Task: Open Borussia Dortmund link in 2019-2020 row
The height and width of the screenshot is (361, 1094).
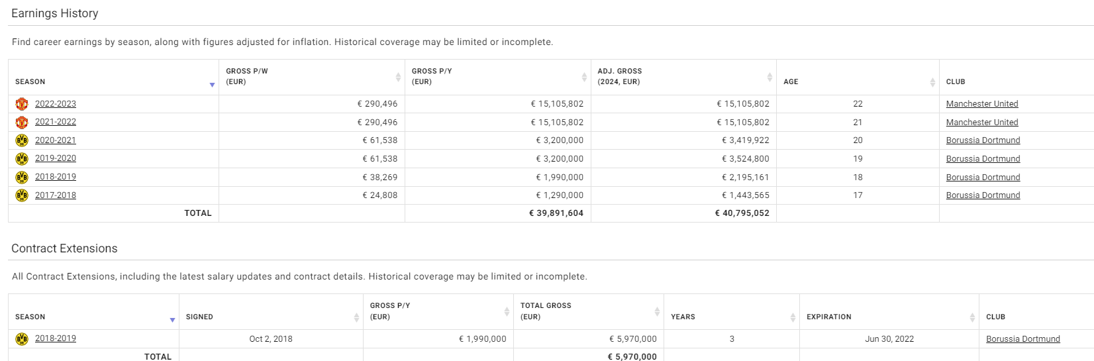Action: (x=983, y=159)
